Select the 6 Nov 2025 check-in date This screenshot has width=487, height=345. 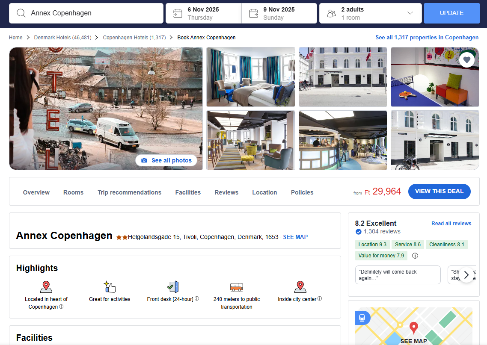203,13
